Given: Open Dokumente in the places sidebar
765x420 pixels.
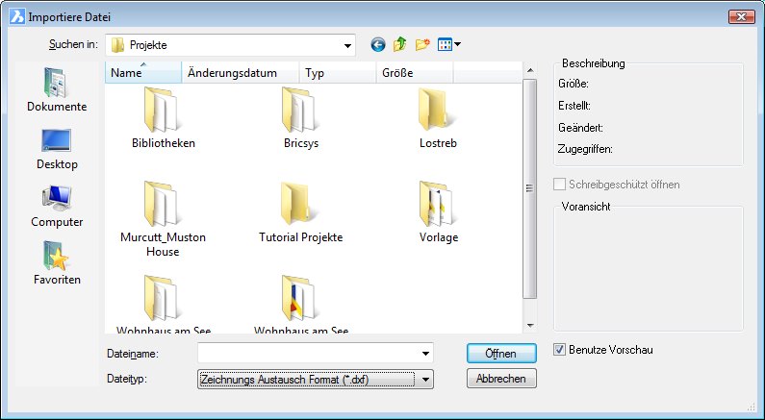Looking at the screenshot, I should click(x=56, y=90).
